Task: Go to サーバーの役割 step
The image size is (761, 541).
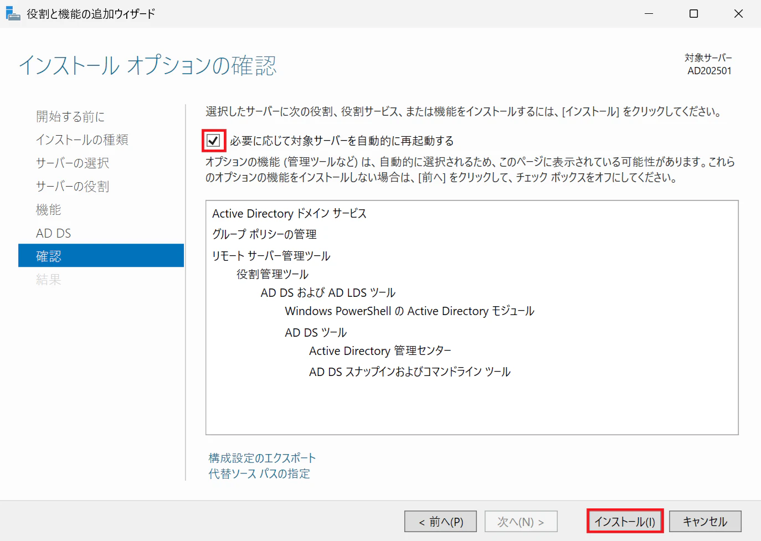Action: [73, 186]
